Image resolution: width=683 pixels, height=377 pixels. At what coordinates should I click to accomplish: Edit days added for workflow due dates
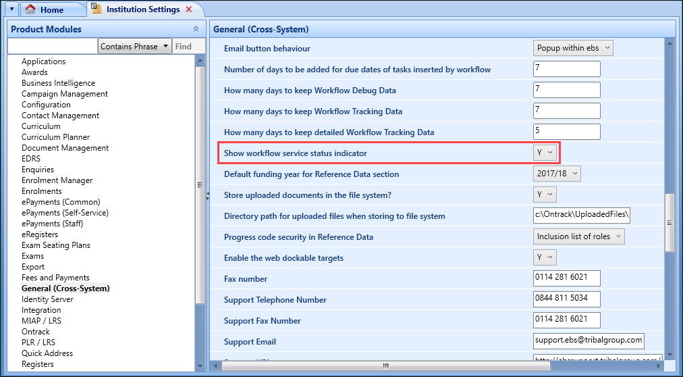click(566, 69)
